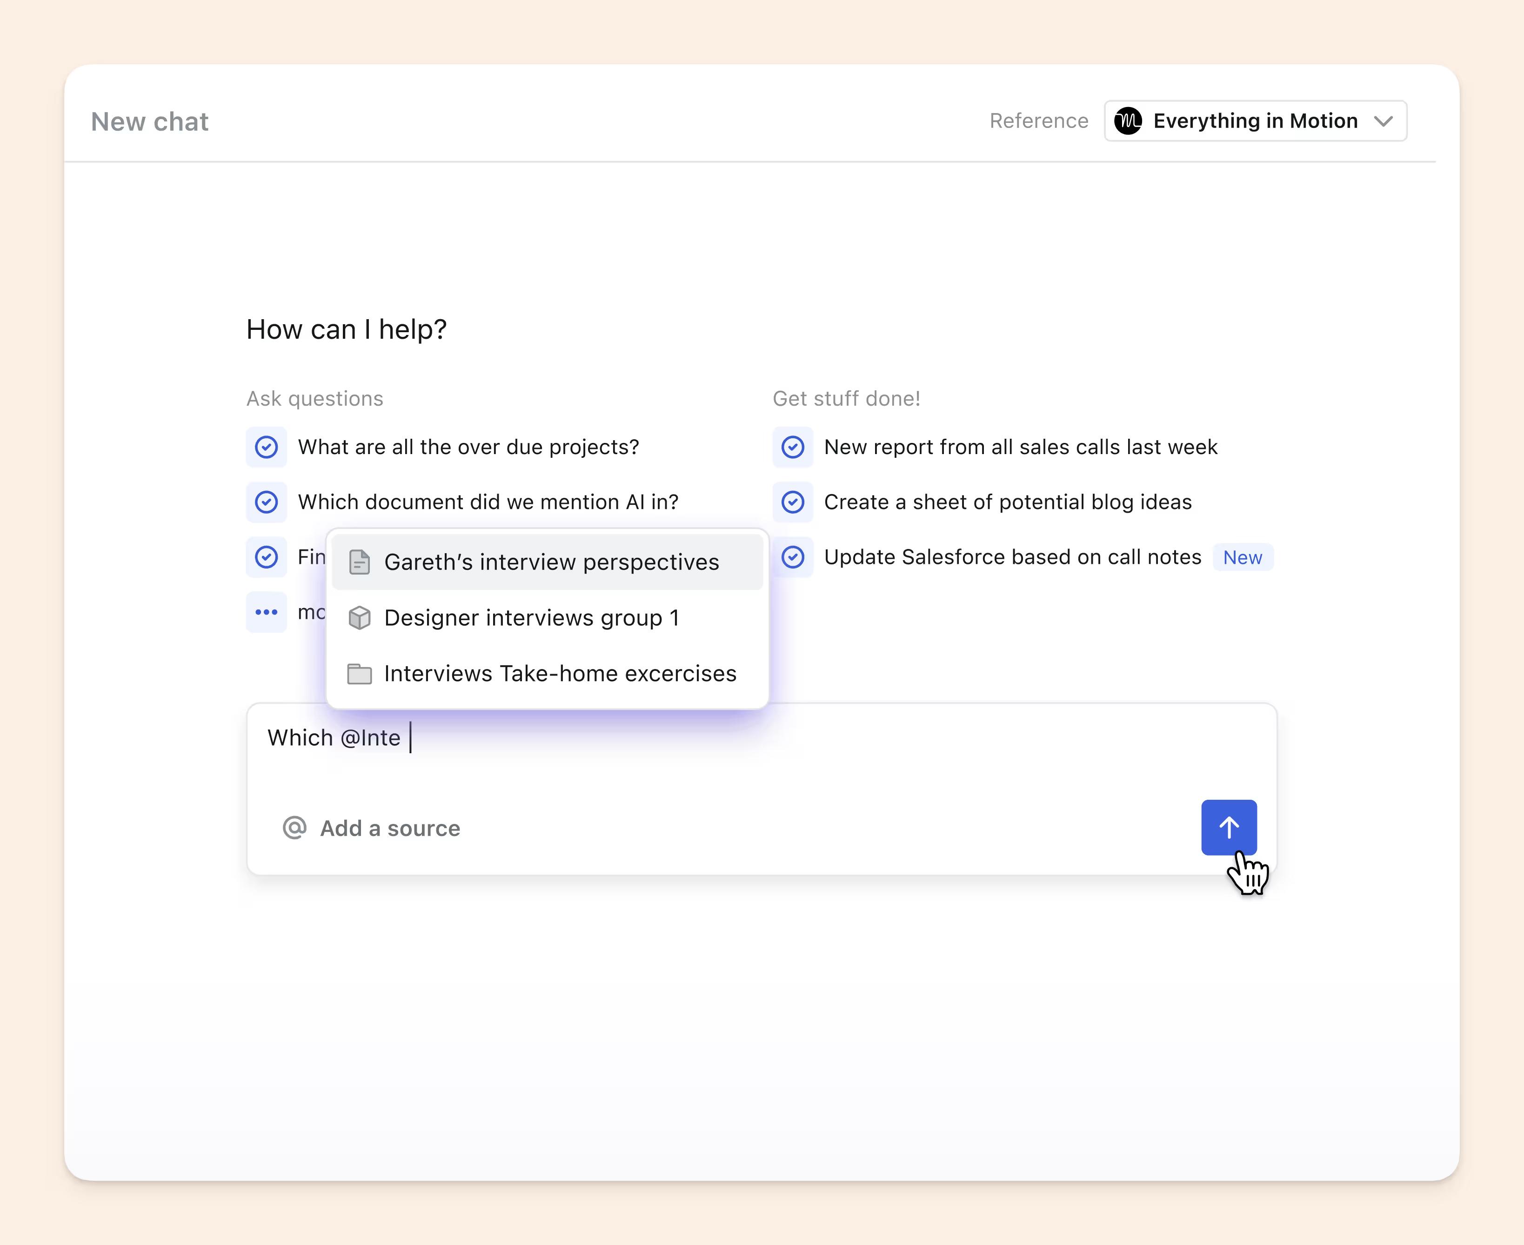Screen dimensions: 1524x1245
Task: Pick Interviews Take-home excercises folder suggestion
Action: 547,673
